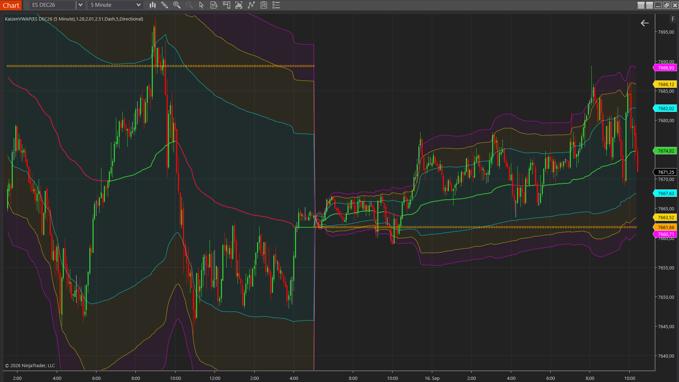Open the Chart Trader icon
Viewport: 679px width, 382px height.
tap(226, 5)
